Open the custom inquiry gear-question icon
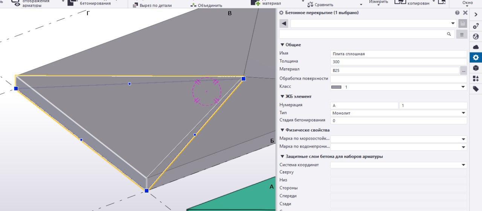482x211 pixels. [476, 26]
